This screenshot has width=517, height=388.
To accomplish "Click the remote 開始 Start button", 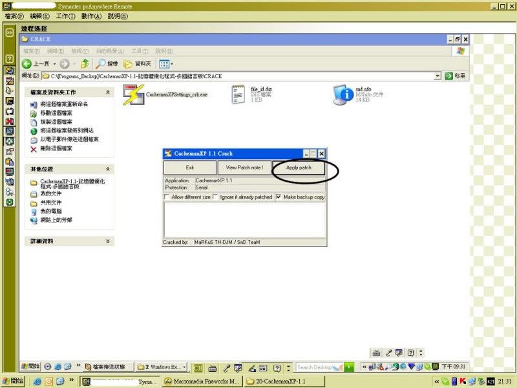I will [x=30, y=367].
